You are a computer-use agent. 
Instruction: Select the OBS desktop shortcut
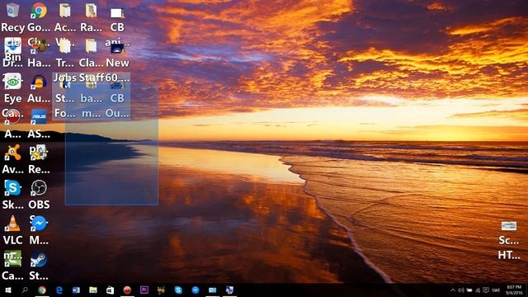click(39, 188)
